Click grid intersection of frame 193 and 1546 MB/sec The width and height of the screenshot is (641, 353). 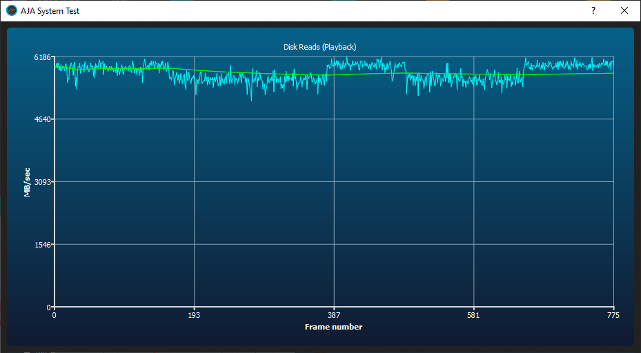(195, 245)
